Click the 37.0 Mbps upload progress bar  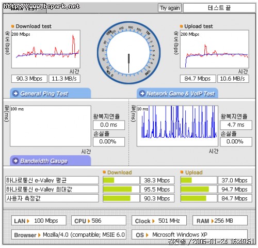click(x=199, y=180)
